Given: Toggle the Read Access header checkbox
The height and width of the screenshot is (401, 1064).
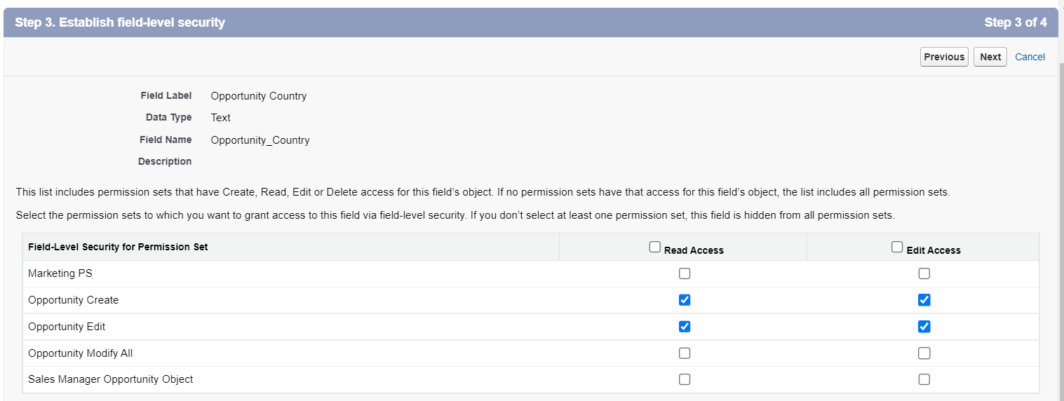Looking at the screenshot, I should 655,247.
